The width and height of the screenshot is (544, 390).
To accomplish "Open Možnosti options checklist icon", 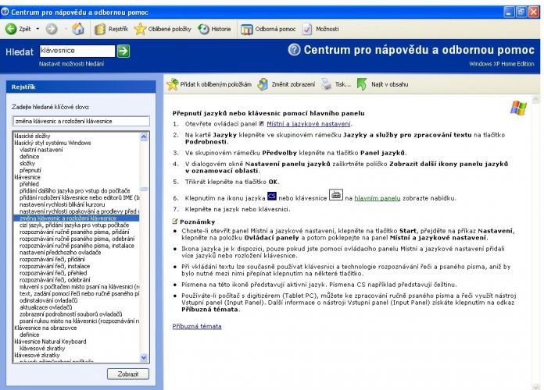I will coord(307,29).
